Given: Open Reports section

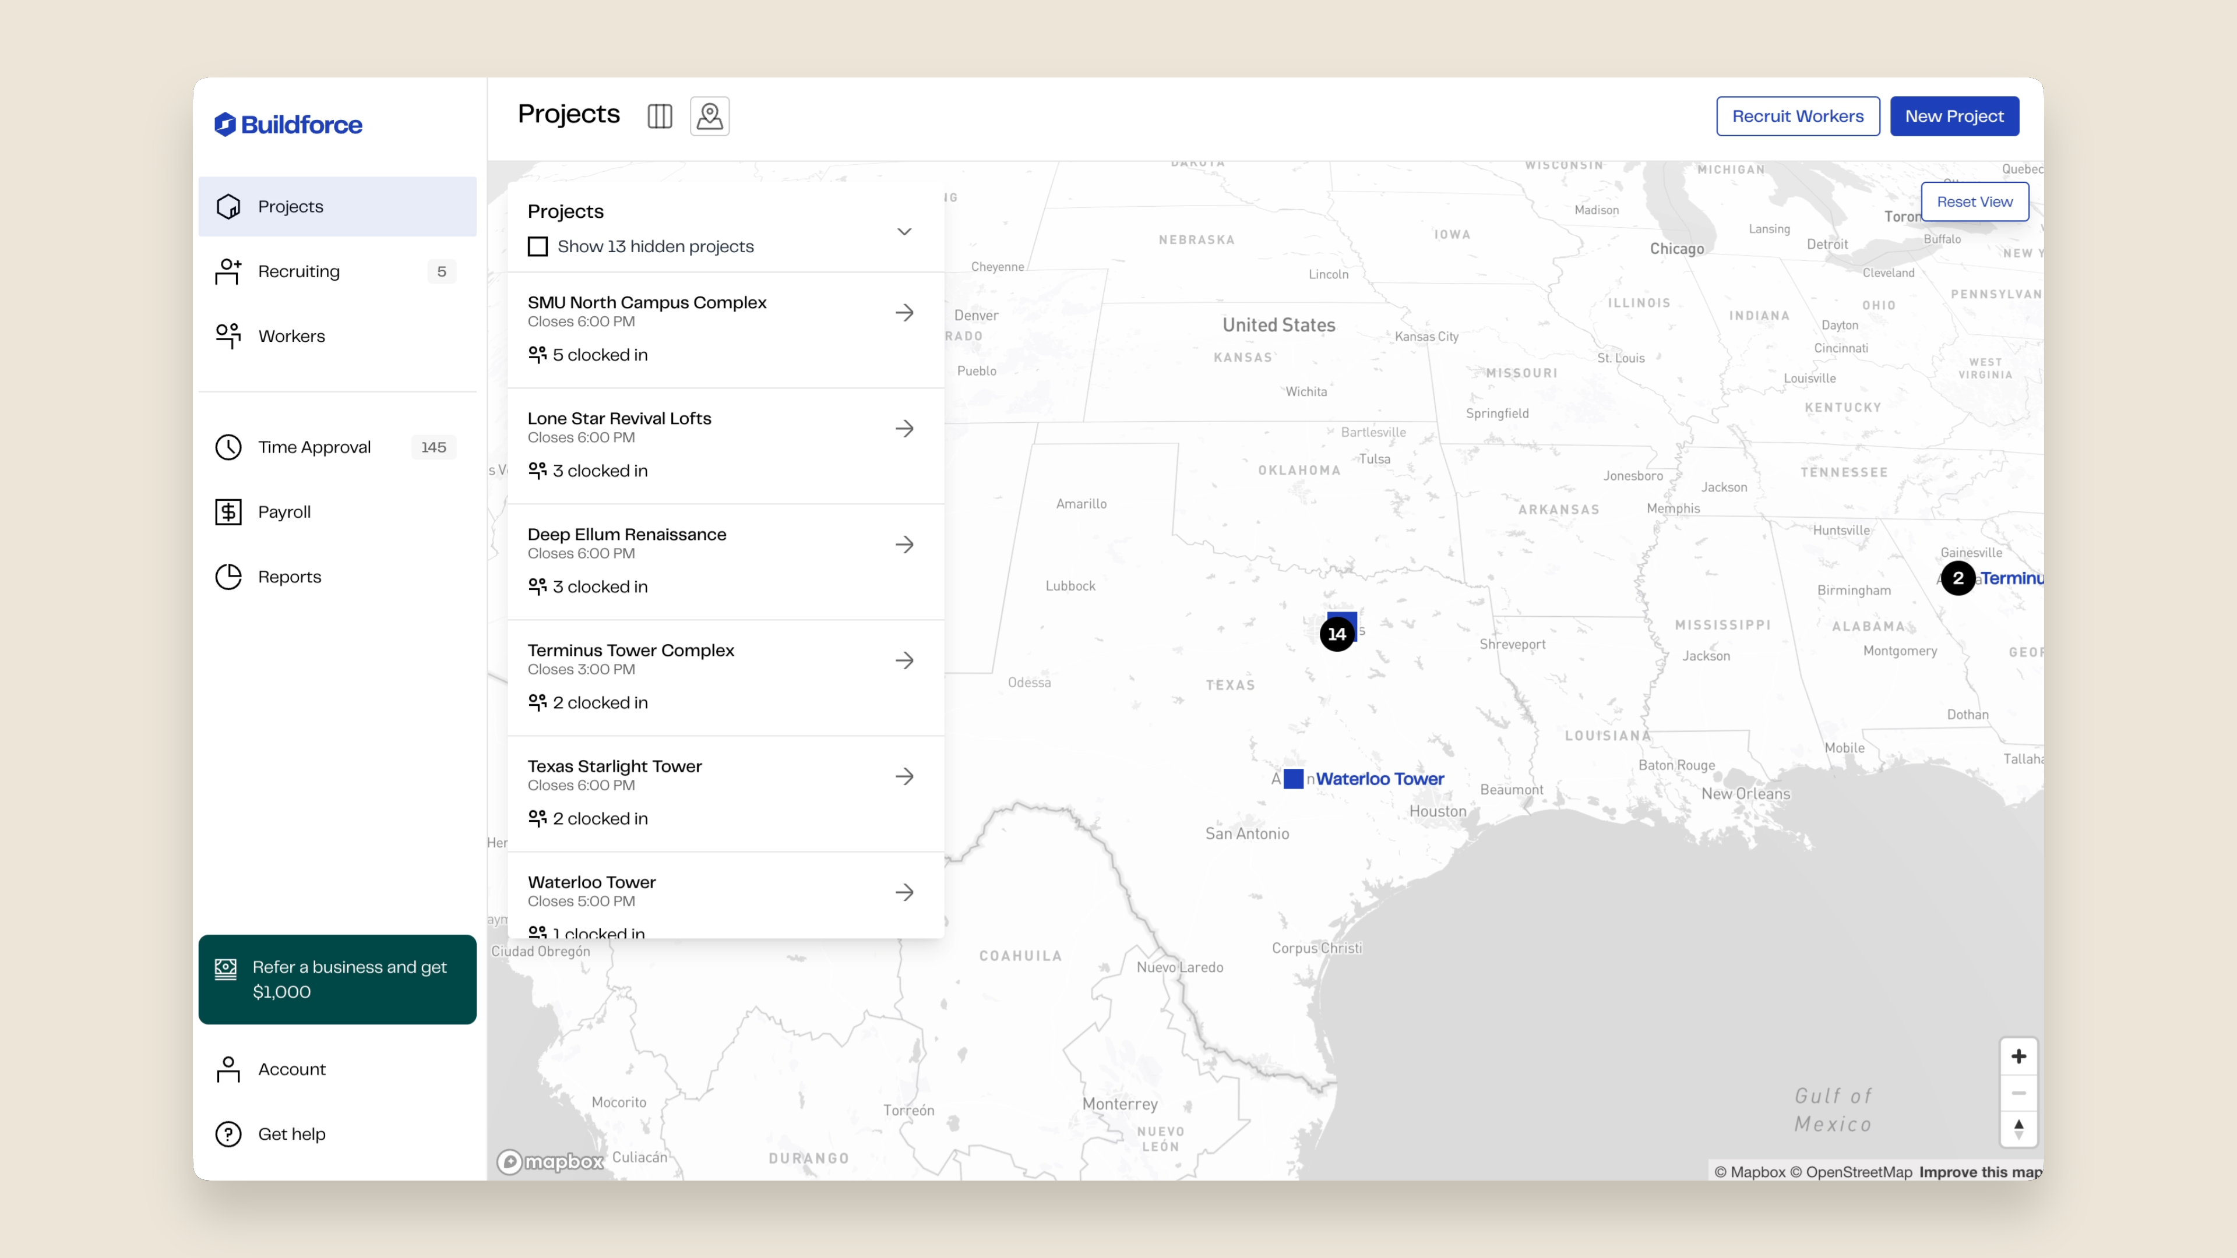Looking at the screenshot, I should click(337, 577).
